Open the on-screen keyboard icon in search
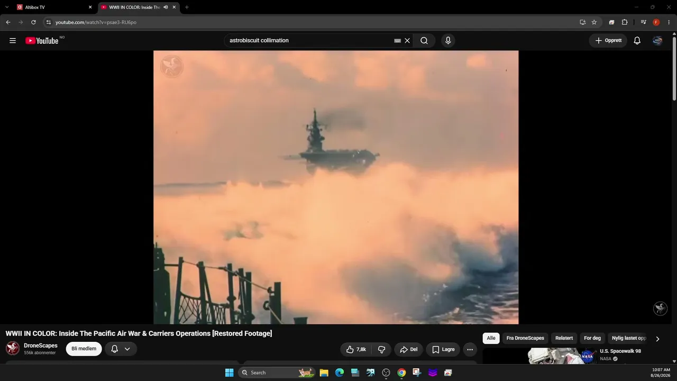The image size is (677, 381). [398, 41]
